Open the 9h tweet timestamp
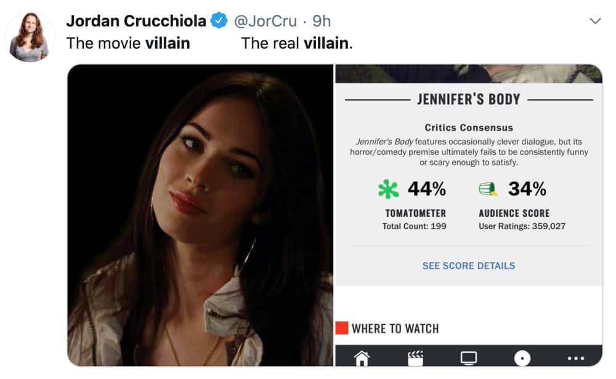This screenshot has width=616, height=379. 322,21
